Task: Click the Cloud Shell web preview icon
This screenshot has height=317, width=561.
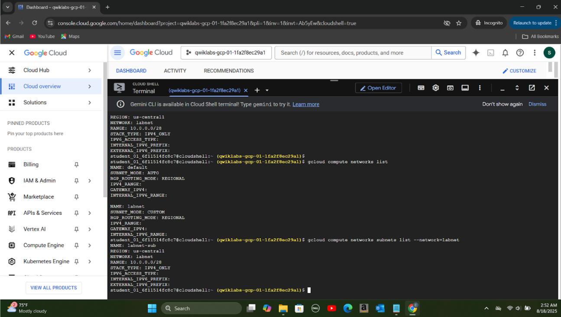Action: 450,88
